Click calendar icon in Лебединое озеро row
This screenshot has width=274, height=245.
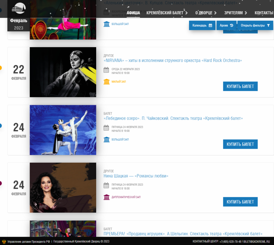click(x=106, y=128)
